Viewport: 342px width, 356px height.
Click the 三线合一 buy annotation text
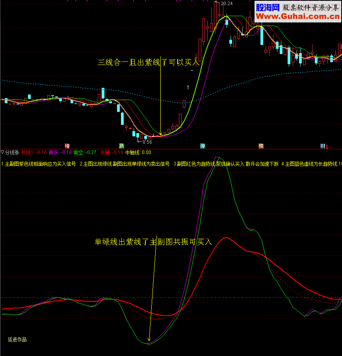(x=149, y=62)
